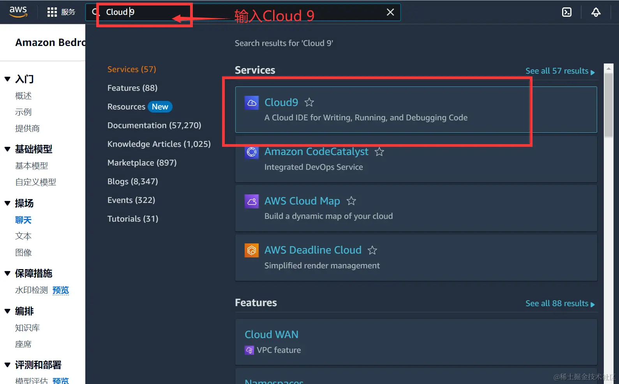This screenshot has width=619, height=384.
Task: Open the Cloud9 service result
Action: pos(281,102)
